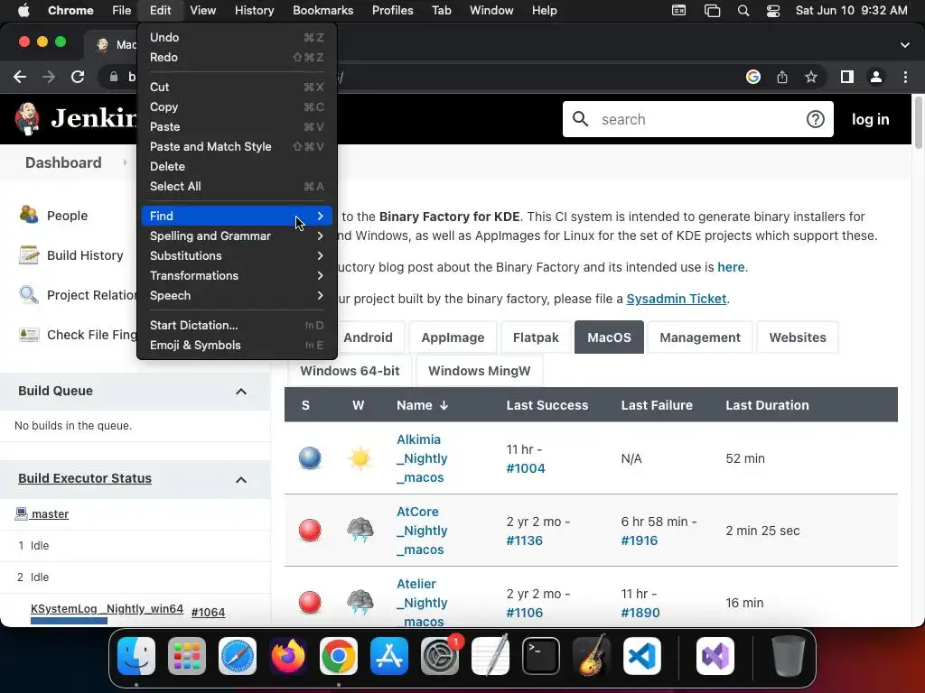Screen dimensions: 925x693
Task: Switch to the Flatpak tab
Action: point(536,337)
